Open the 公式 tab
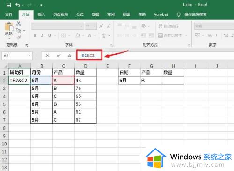Screen dimensions: 234x171 pyautogui.click(x=80, y=14)
